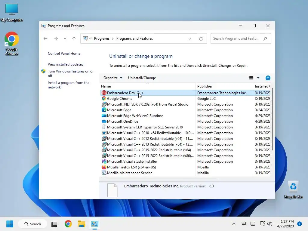Click the Visual C++ 2010 x64 Redistributable icon

pos(104,133)
